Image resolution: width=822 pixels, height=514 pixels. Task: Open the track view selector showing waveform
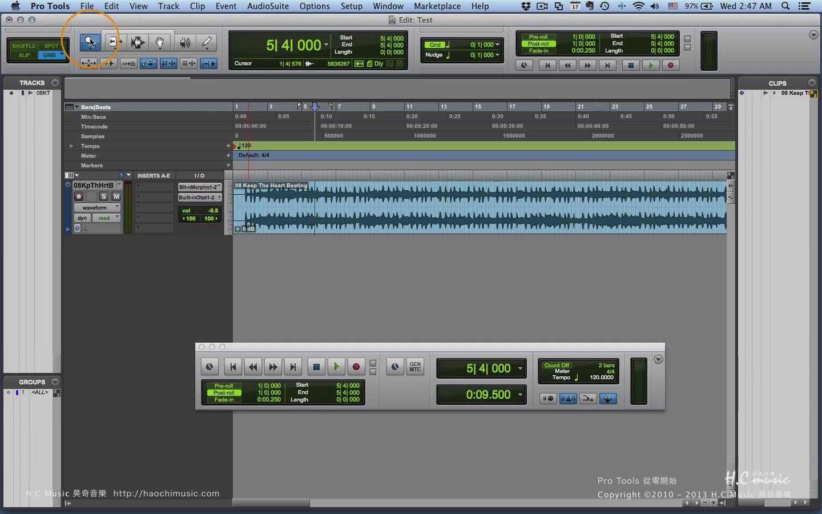pyautogui.click(x=98, y=207)
